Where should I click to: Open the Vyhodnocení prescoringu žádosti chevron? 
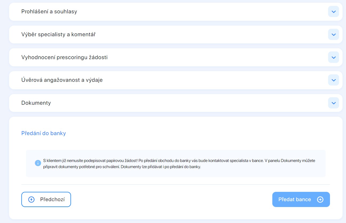point(333,57)
